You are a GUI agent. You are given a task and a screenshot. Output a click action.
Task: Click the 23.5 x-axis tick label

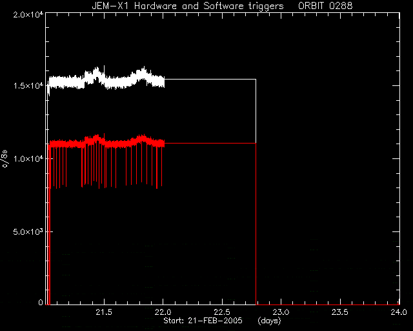pos(340,312)
